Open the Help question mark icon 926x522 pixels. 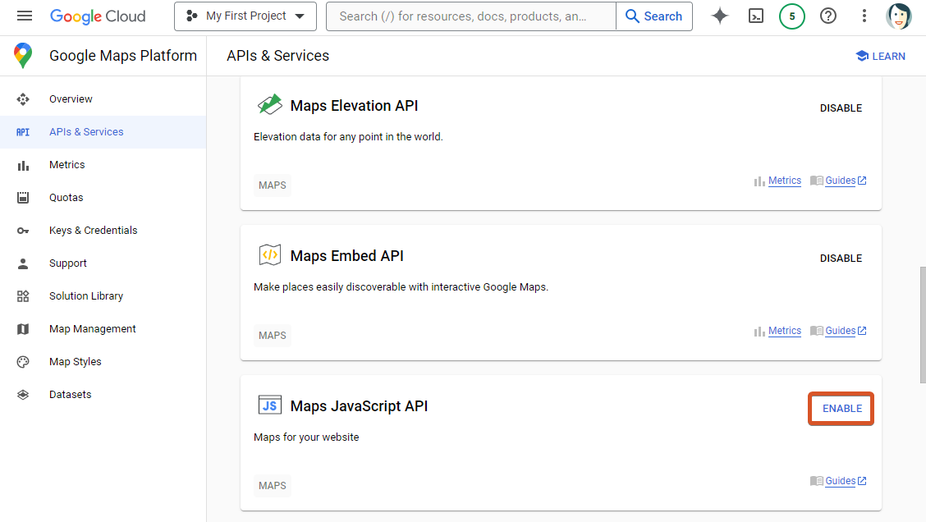coord(828,16)
